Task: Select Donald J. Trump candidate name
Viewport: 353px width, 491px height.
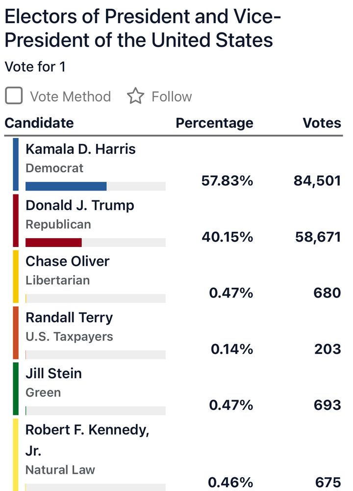Action: (x=79, y=205)
